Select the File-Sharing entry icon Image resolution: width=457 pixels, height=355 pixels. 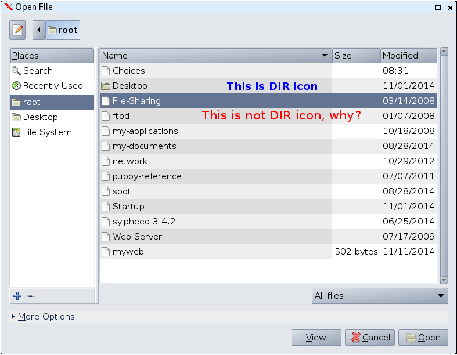(106, 101)
